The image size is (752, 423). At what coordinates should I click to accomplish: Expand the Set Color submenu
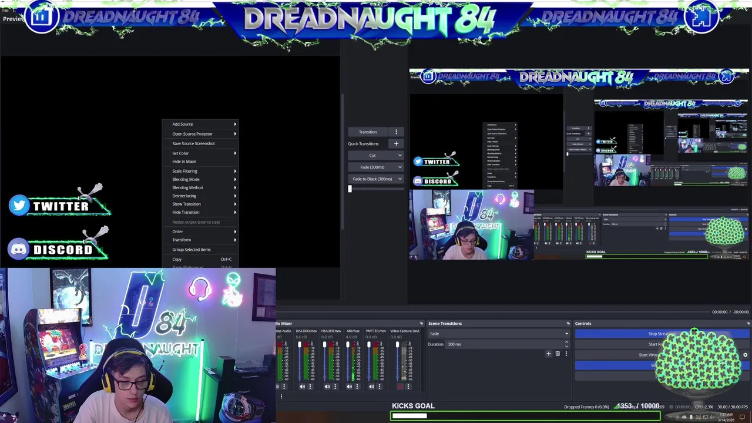coord(200,153)
